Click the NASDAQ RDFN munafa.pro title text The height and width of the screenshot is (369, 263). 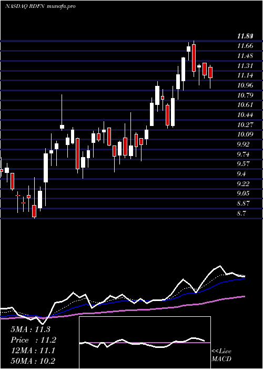(41, 6)
